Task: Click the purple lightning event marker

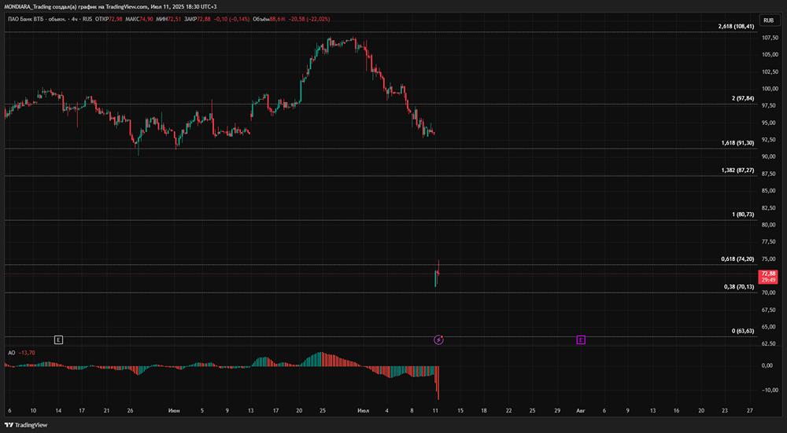Action: pyautogui.click(x=439, y=339)
